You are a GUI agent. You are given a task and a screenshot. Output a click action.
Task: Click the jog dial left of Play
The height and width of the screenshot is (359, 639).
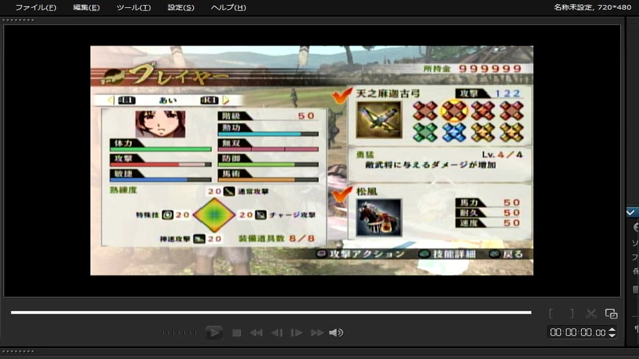coord(179,333)
